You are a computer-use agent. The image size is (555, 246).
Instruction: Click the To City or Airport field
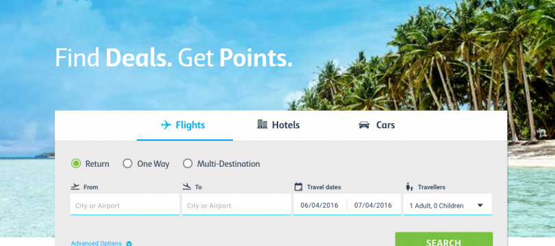[236, 204]
